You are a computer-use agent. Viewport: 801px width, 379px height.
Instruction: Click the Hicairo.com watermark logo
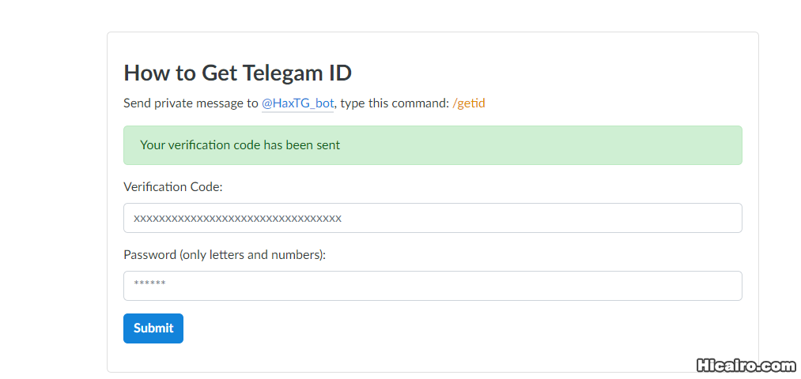(746, 366)
